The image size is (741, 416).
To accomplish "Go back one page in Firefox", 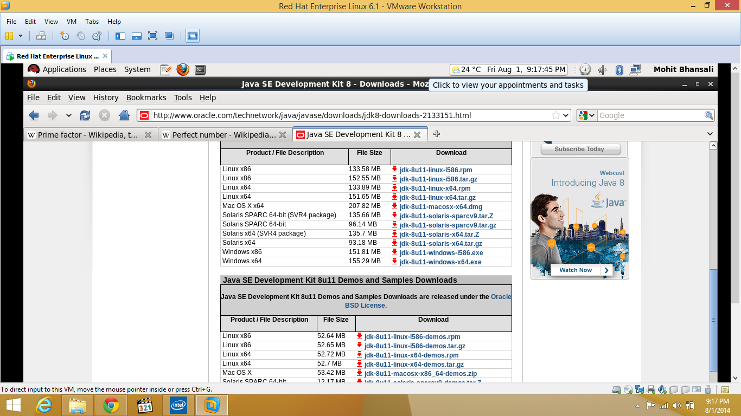I will coord(34,115).
